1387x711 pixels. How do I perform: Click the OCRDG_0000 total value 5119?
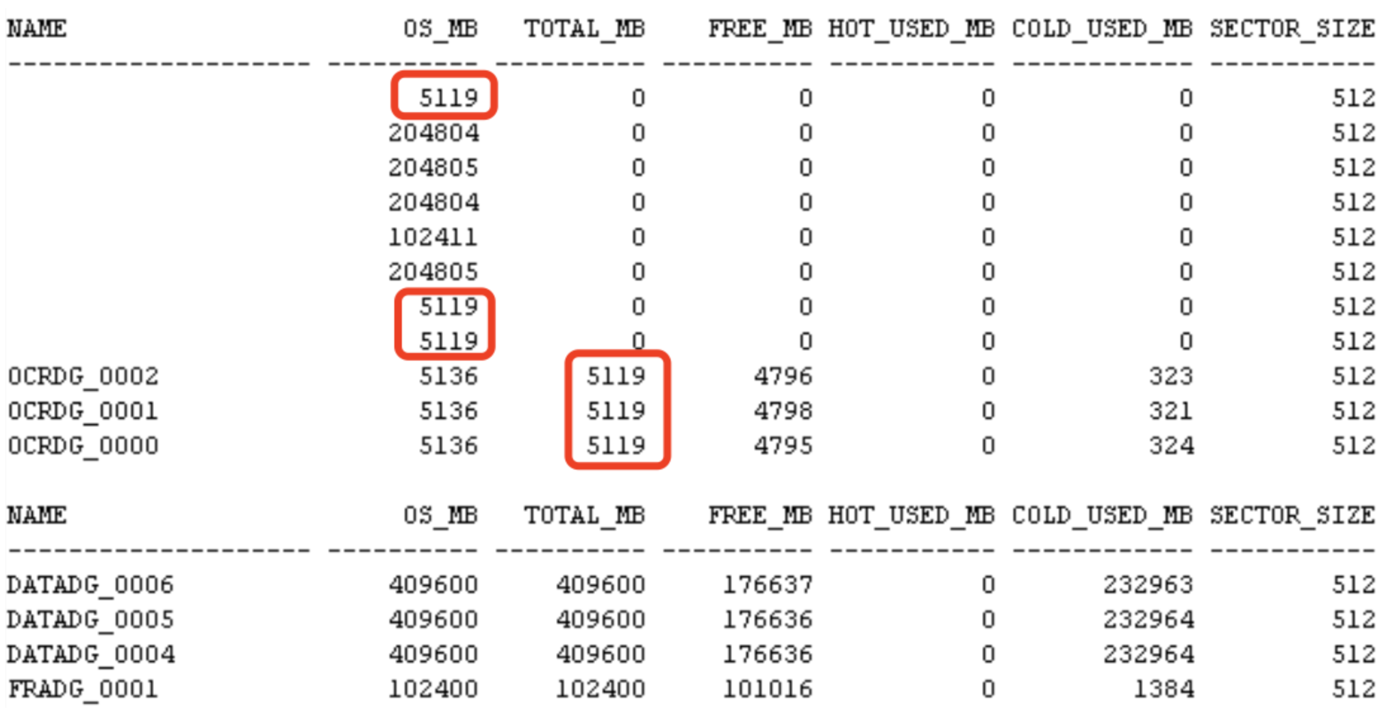(616, 446)
